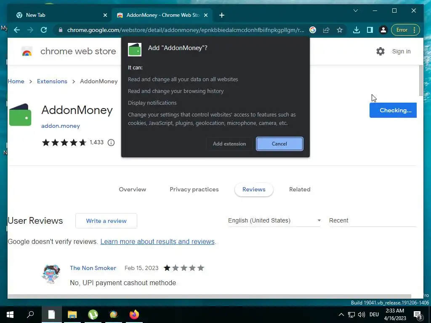The width and height of the screenshot is (431, 323).
Task: Go to Home breadcrumb
Action: point(16,81)
